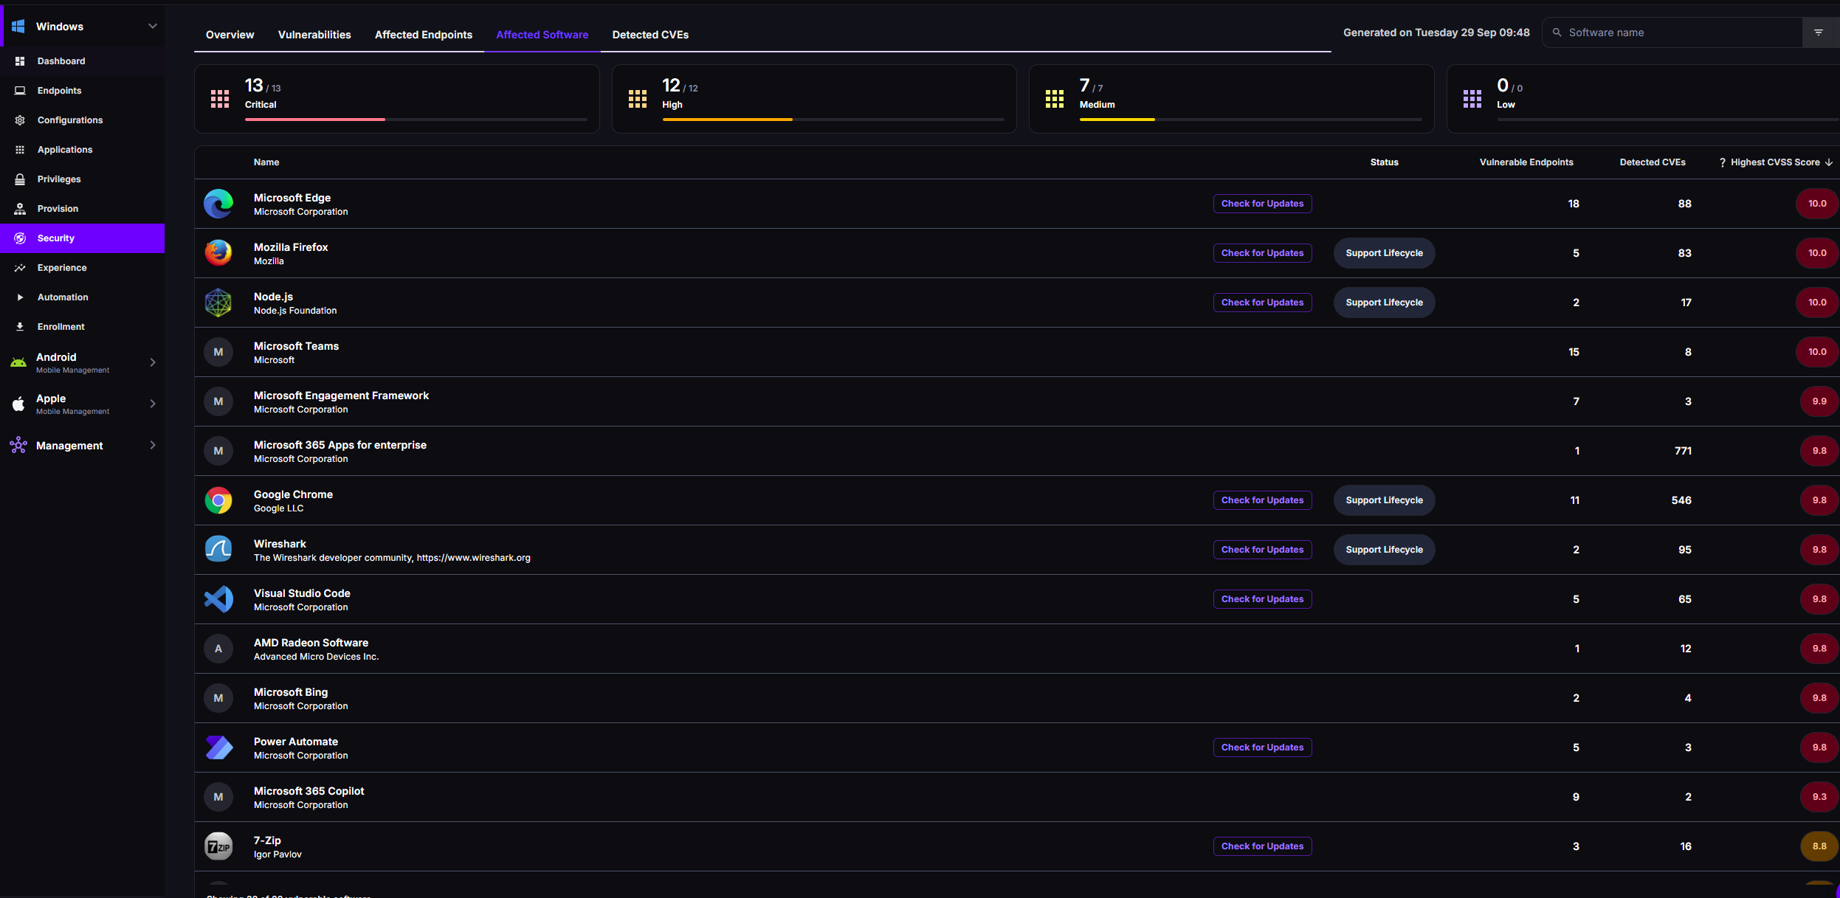This screenshot has width=1840, height=898.
Task: Sort by Highest CVSS Score arrow
Action: (1829, 162)
